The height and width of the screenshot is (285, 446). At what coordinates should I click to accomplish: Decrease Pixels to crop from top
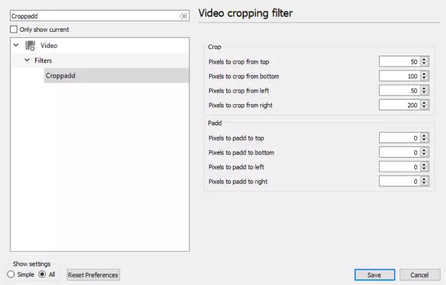click(424, 64)
